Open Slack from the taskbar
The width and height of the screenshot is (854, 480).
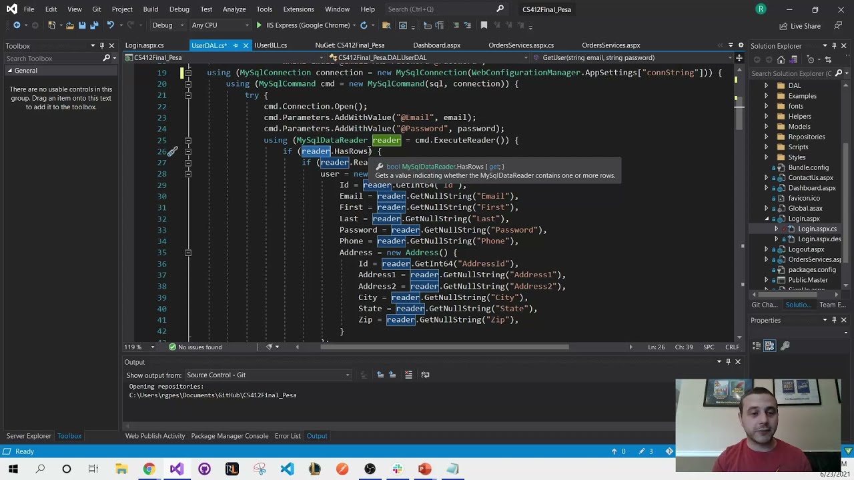click(397, 469)
